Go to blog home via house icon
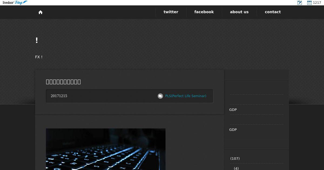This screenshot has height=170, width=324. [40, 12]
